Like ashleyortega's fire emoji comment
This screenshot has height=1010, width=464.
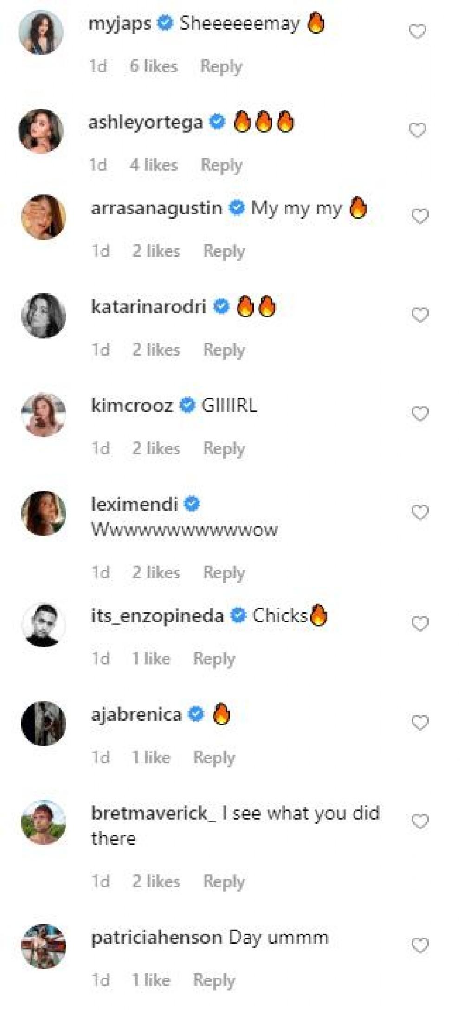[x=417, y=130]
